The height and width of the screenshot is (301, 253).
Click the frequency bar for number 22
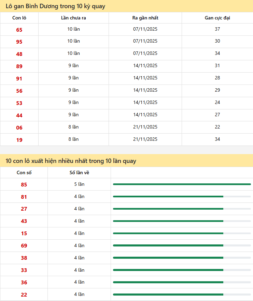[182, 295]
